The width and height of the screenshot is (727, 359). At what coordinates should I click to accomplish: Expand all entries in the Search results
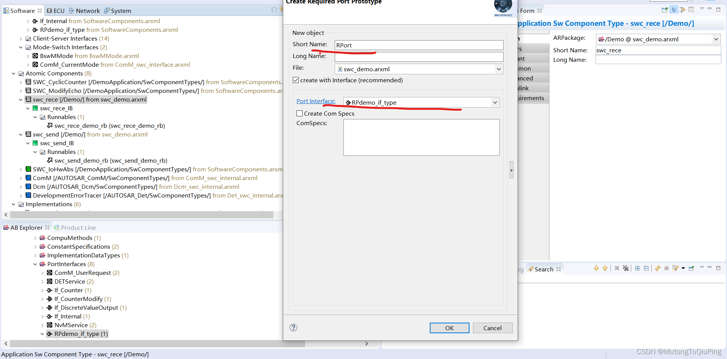[x=638, y=268]
